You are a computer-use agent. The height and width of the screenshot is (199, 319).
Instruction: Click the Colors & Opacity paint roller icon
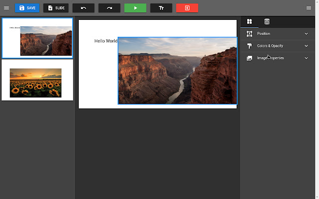[249, 46]
